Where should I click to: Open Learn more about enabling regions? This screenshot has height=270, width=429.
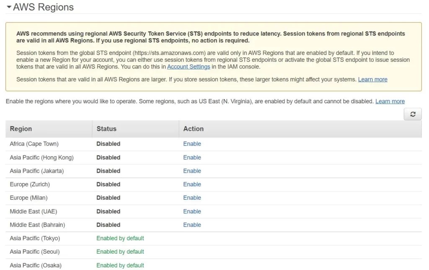click(x=390, y=101)
